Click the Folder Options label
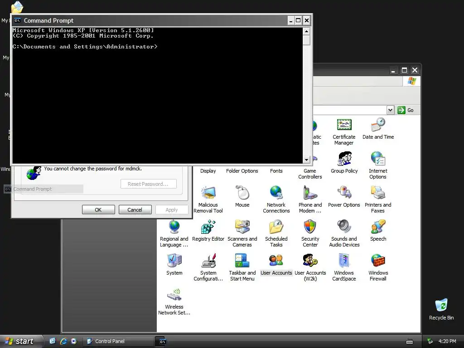 (x=242, y=171)
